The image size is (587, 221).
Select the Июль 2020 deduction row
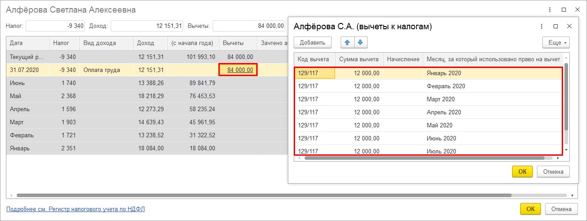tap(429, 150)
